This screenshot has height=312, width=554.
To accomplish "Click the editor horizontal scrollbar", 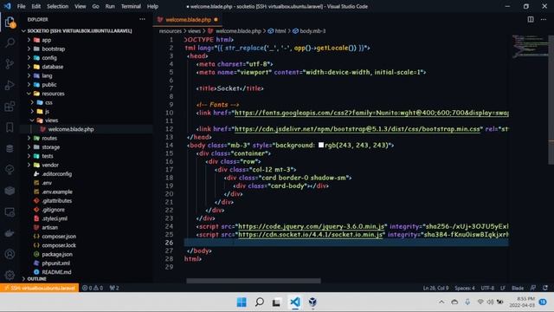I will coord(254,281).
